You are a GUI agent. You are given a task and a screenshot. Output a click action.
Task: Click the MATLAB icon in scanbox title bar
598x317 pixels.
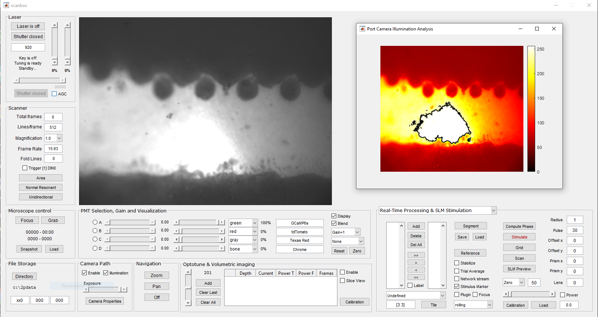(x=6, y=5)
